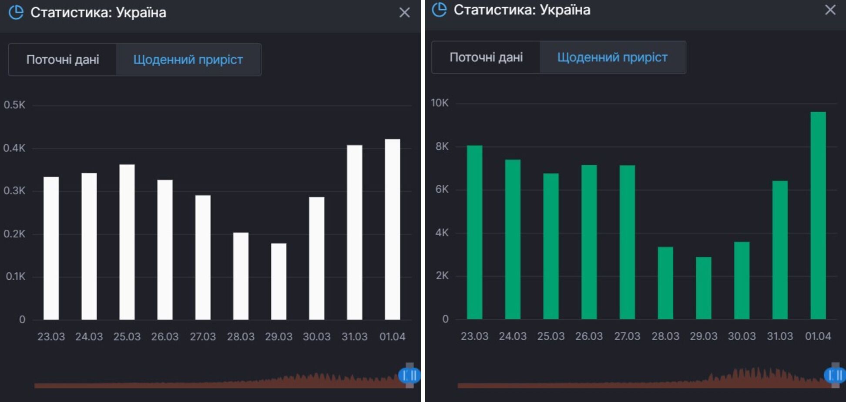Select white bar for 28.03 in left chart
Screen dimensions: 846x402
pyautogui.click(x=241, y=276)
